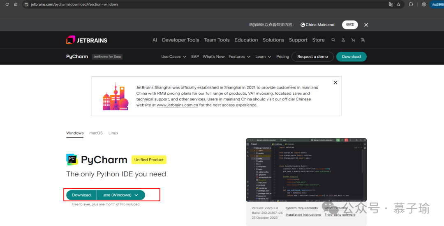Open the Third-party software link
The image size is (444, 226).
pyautogui.click(x=340, y=215)
